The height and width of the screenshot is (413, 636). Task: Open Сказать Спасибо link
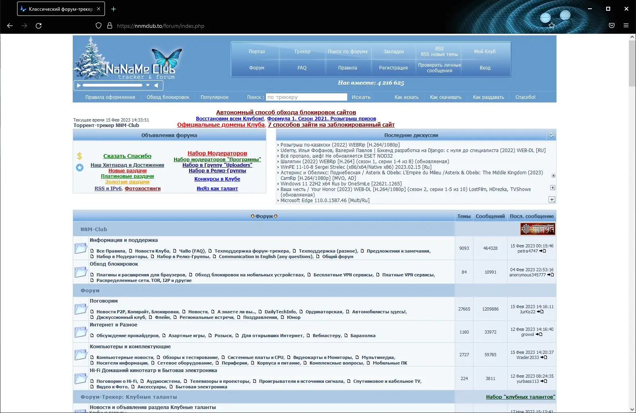point(127,156)
